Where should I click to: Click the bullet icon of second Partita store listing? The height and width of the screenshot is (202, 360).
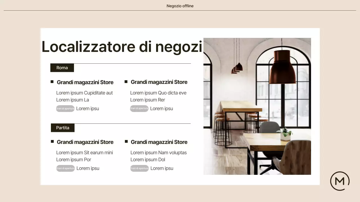(x=126, y=141)
